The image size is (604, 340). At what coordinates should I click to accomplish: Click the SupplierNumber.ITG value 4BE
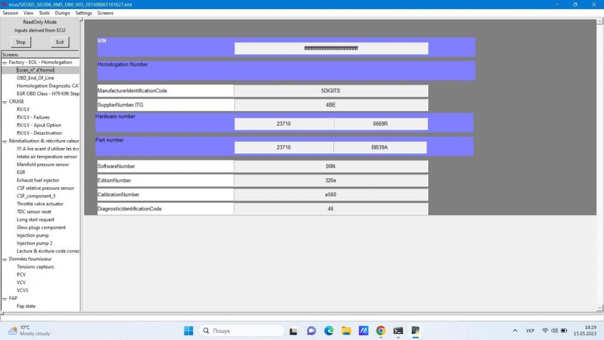[x=331, y=104]
